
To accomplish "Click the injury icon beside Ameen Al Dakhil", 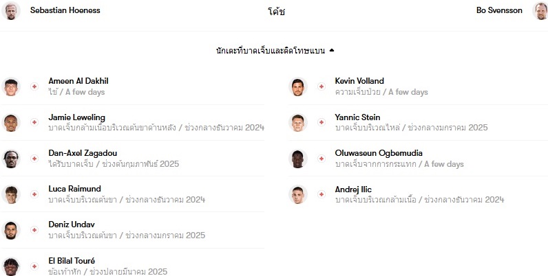I will pyautogui.click(x=34, y=87).
